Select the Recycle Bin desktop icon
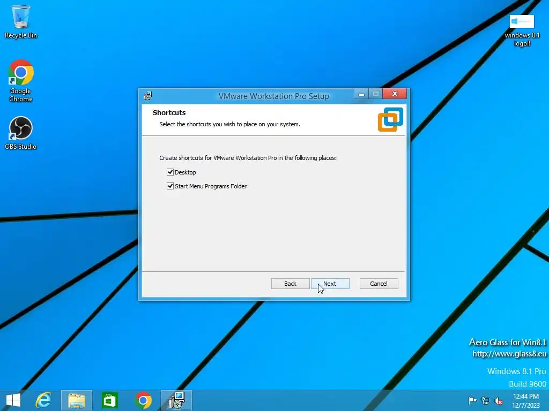 point(21,21)
